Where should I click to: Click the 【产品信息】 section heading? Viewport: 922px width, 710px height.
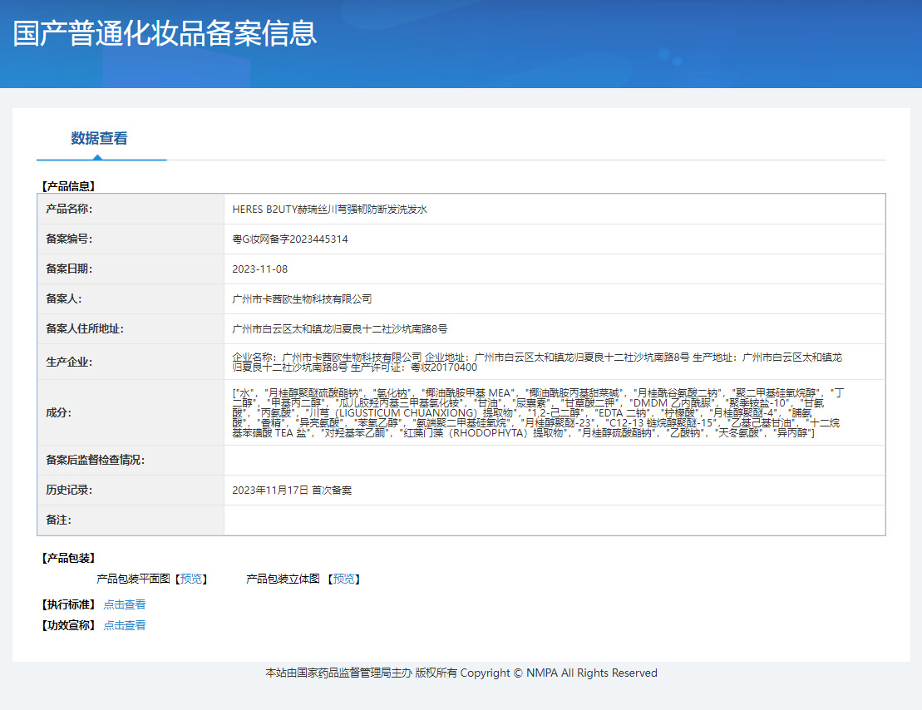(x=67, y=186)
